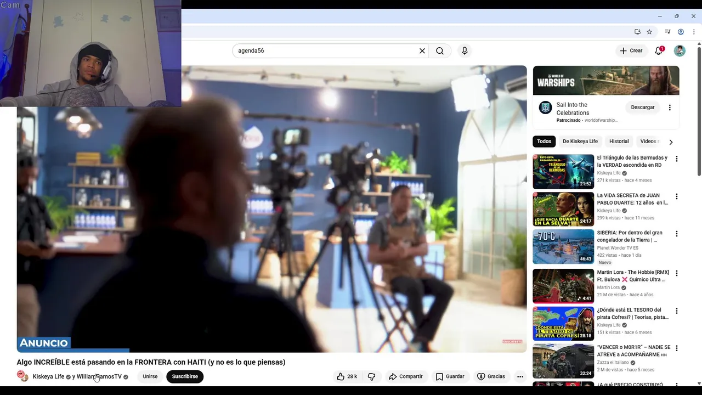This screenshot has width=702, height=395.
Task: Click 'Planet Wonder TV ES' channel name
Action: (618, 248)
